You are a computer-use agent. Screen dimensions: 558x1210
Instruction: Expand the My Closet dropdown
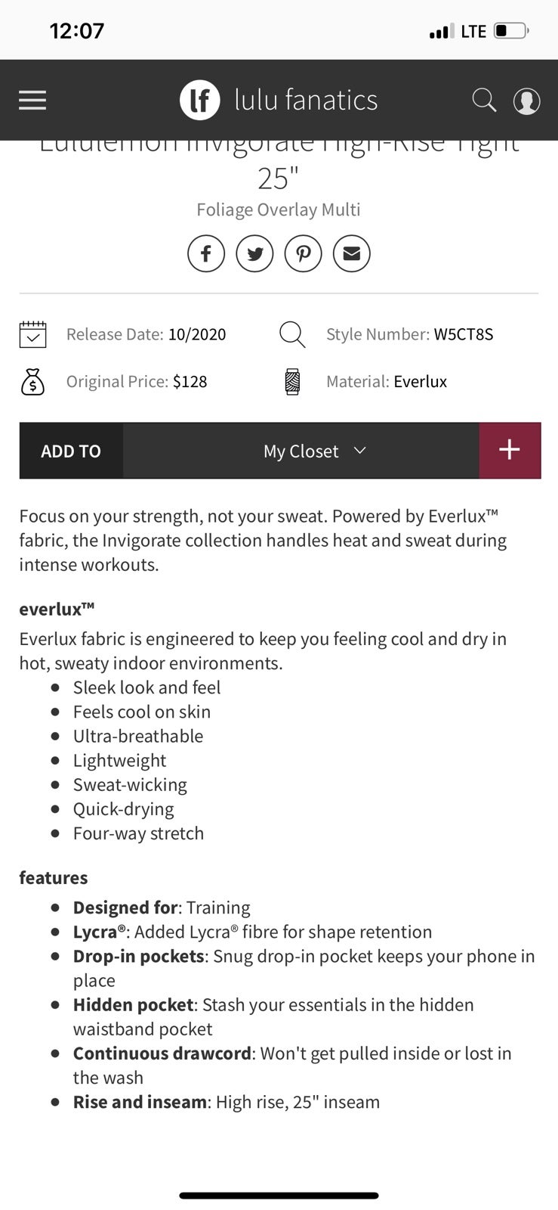click(x=301, y=451)
